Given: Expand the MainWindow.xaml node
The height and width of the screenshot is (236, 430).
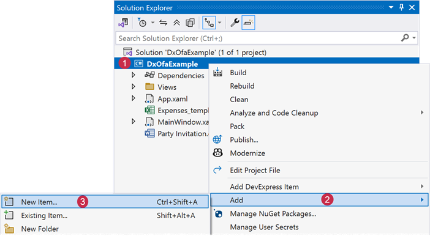Looking at the screenshot, I should [134, 121].
